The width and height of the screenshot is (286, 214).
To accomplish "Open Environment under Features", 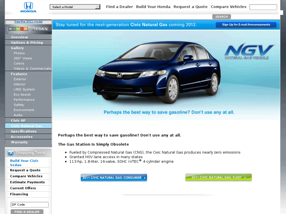I will pos(24,110).
